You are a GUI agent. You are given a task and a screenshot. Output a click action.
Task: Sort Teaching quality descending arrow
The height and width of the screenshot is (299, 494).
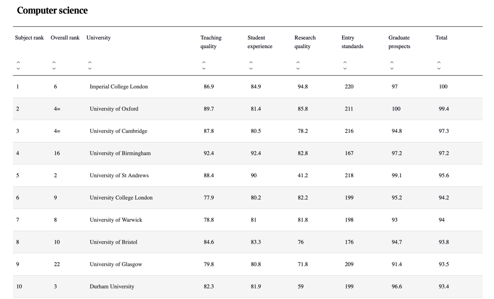204,69
